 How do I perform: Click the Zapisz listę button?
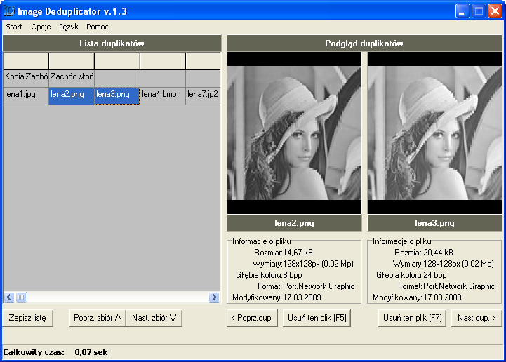[27, 318]
